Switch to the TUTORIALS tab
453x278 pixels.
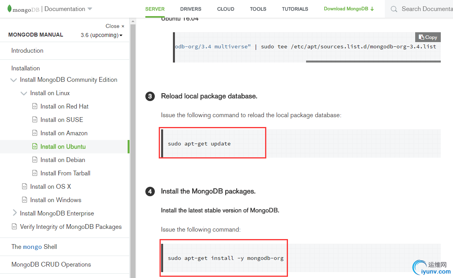[295, 9]
